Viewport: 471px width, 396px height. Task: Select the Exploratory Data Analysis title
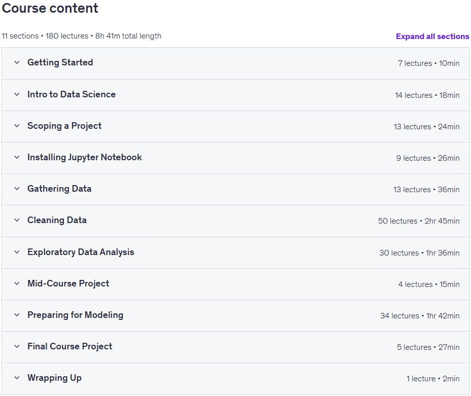pos(81,252)
